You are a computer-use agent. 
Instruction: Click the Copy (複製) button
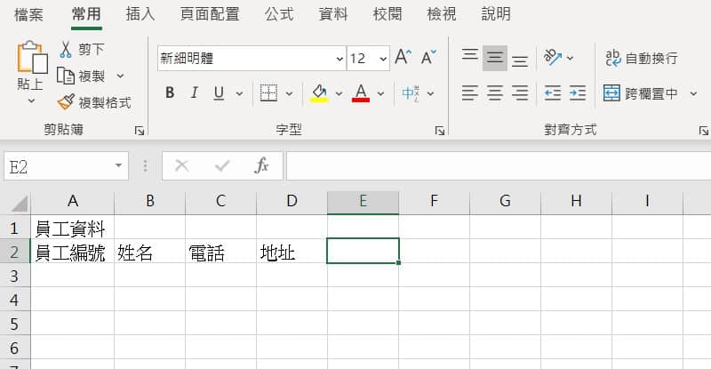coord(83,76)
